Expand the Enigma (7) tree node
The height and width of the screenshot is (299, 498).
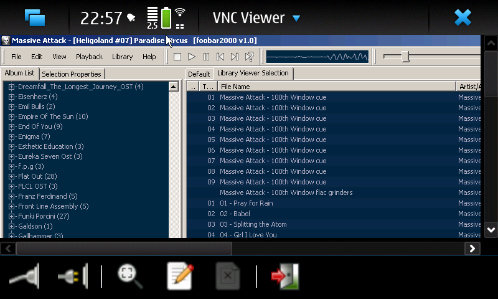point(11,136)
